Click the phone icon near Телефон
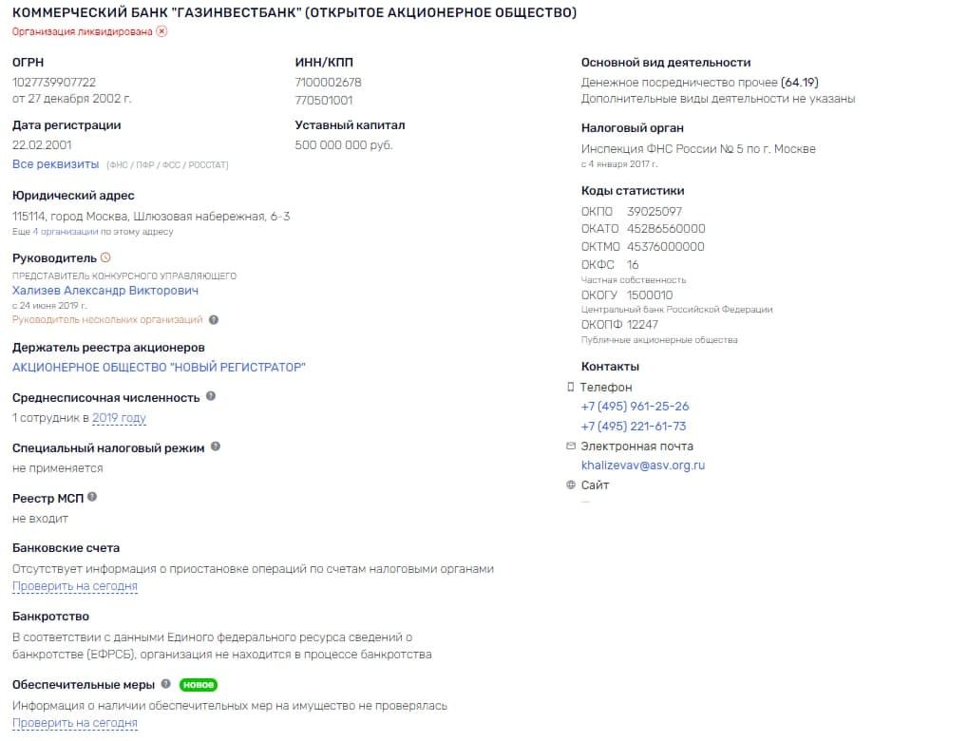 pyautogui.click(x=570, y=388)
